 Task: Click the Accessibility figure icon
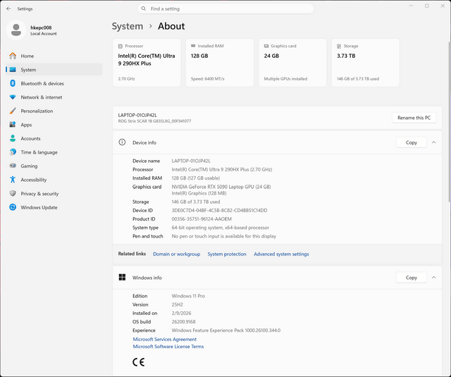[13, 180]
